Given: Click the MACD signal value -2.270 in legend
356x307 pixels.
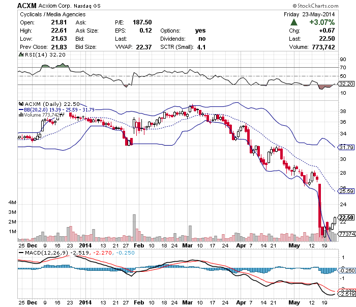Looking at the screenshot, I should (102, 253).
